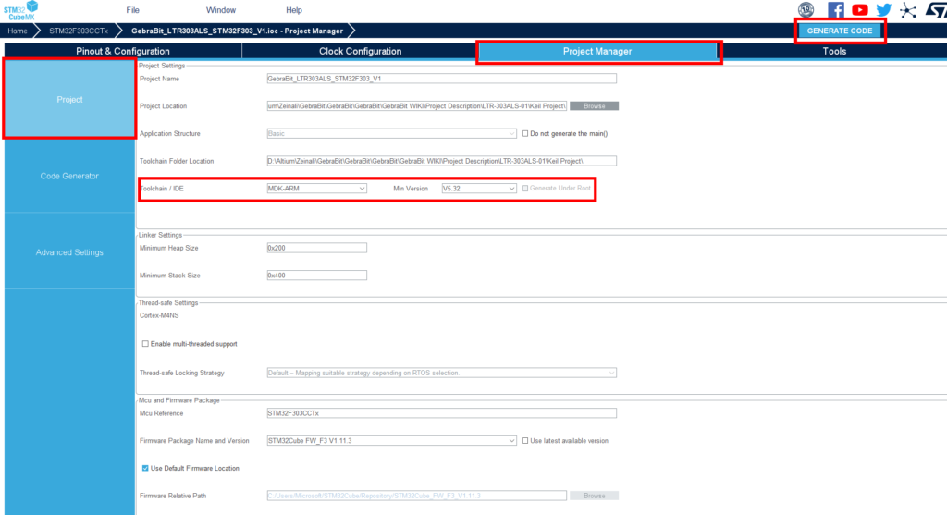Open the File menu
947x515 pixels.
click(133, 10)
